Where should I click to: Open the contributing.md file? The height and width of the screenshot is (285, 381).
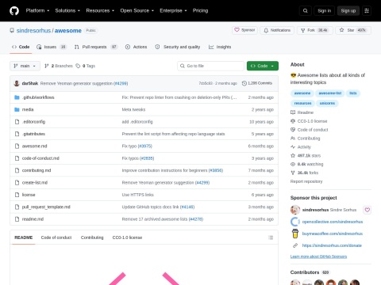point(37,170)
